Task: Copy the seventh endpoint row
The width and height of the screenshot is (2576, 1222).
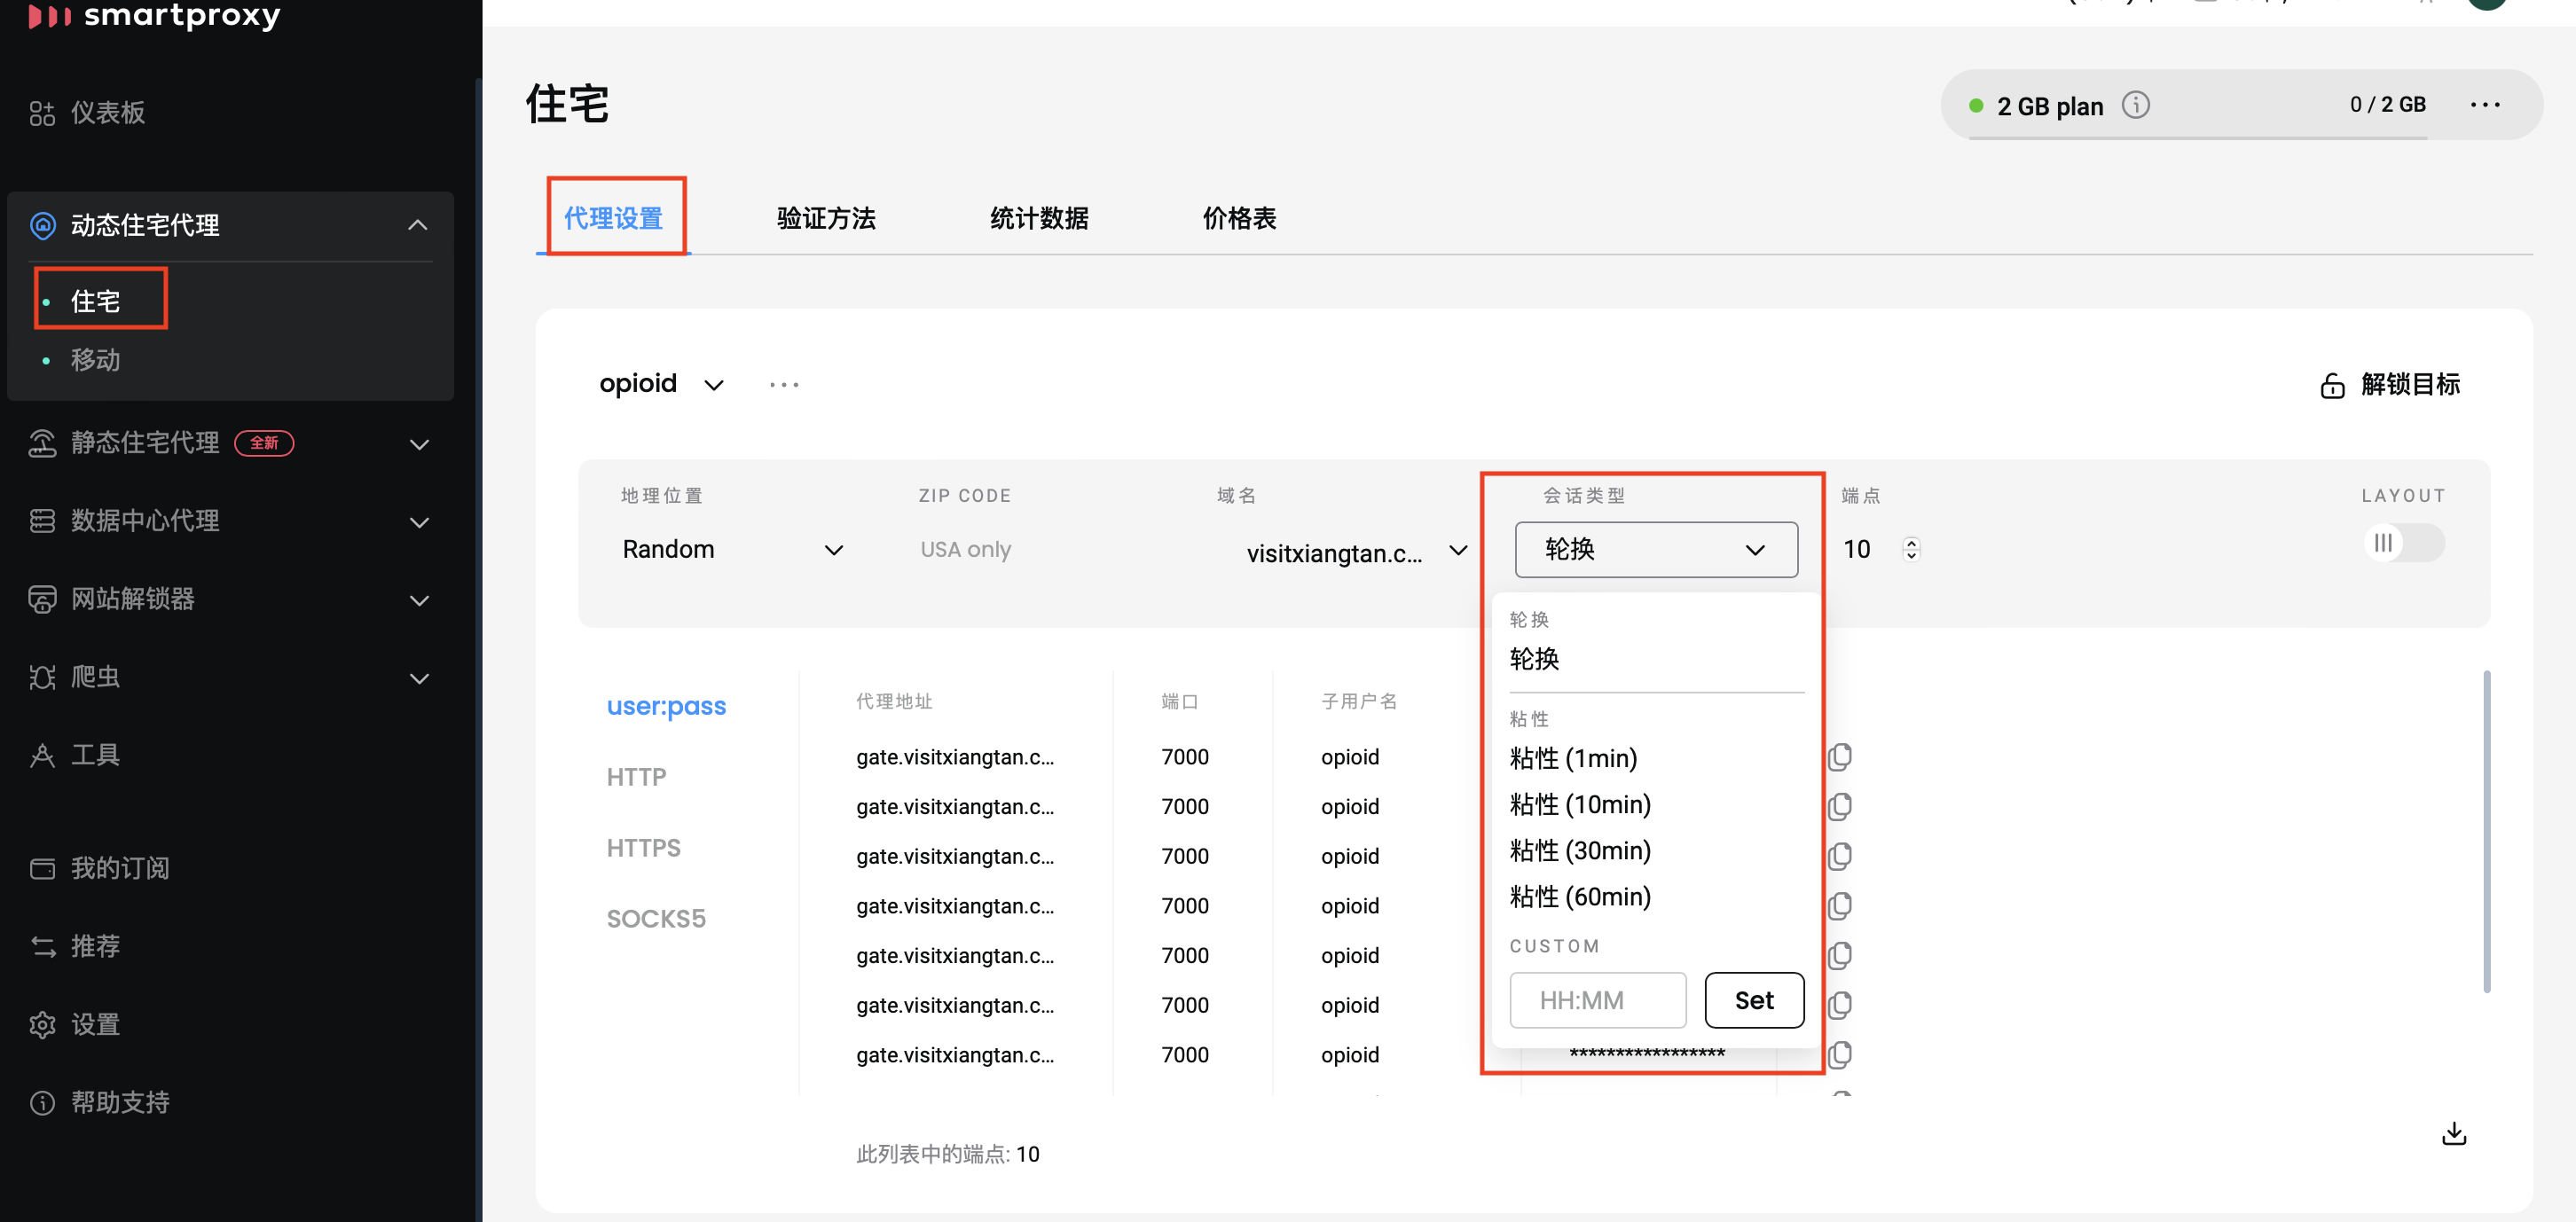Action: [x=1840, y=1054]
